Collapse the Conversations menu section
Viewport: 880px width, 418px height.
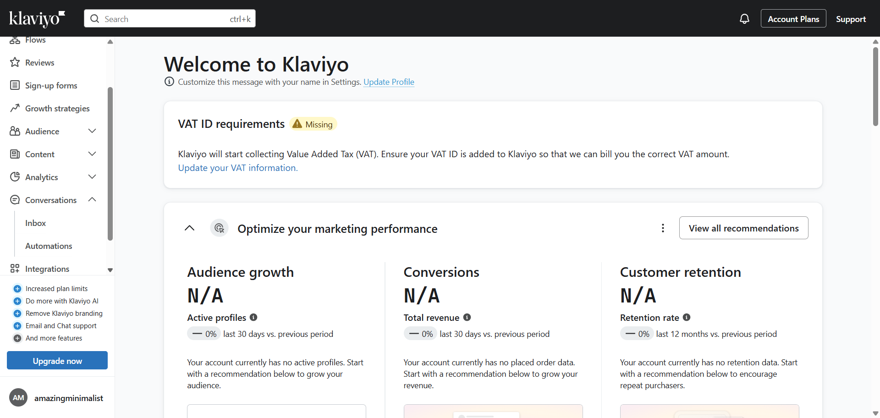92,200
